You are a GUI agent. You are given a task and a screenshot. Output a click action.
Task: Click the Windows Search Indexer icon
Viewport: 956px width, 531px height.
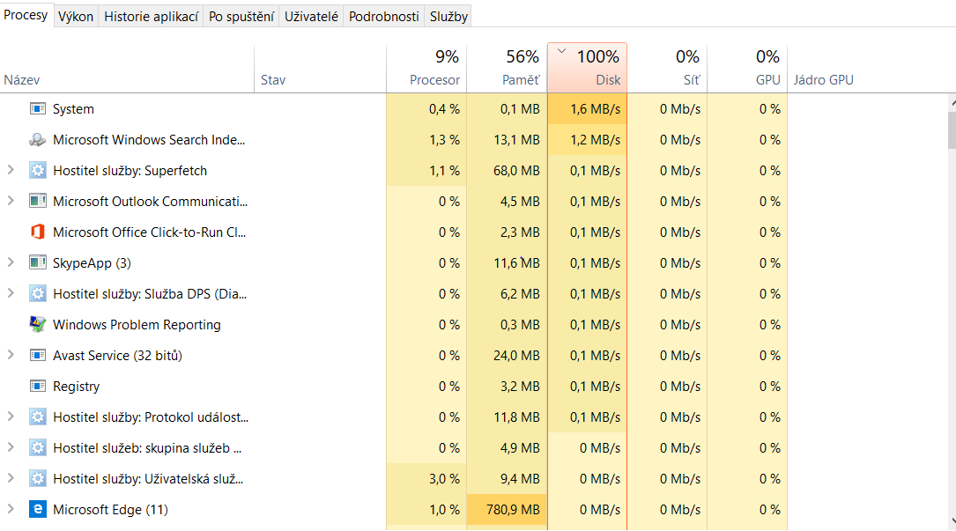pos(37,140)
